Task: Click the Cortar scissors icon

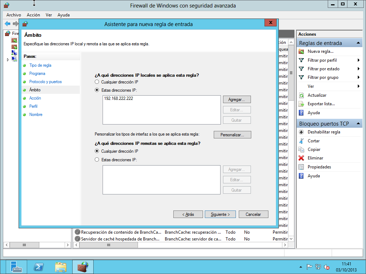Action: (301, 141)
